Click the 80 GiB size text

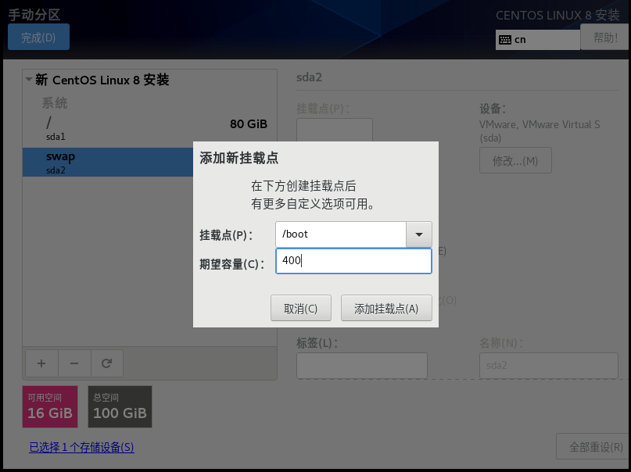click(249, 123)
